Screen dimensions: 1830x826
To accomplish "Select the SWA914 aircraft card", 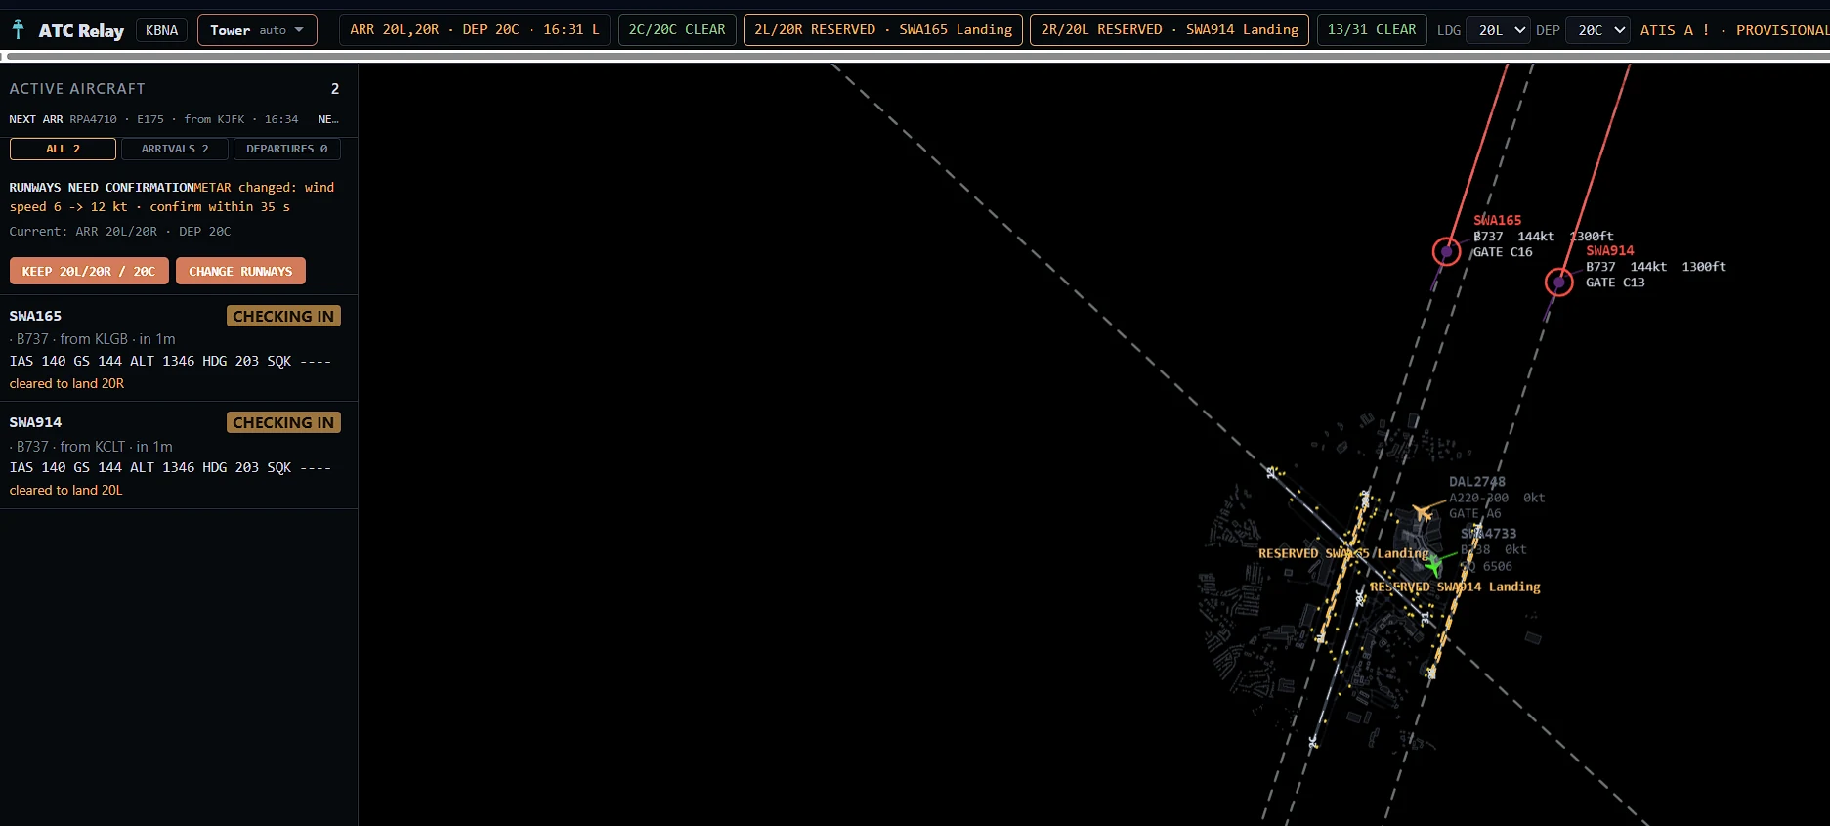I will (x=179, y=455).
